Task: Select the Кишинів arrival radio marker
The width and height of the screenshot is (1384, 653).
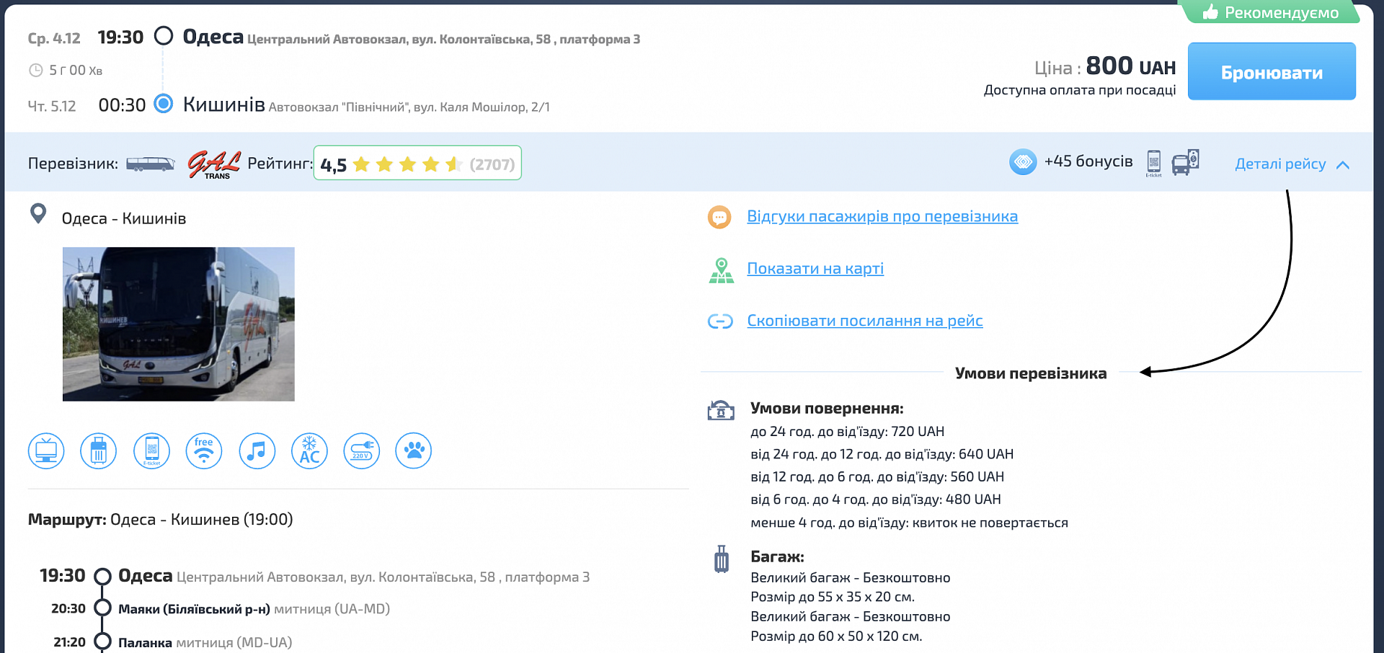Action: point(164,105)
